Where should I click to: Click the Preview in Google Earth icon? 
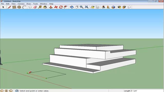coord(113,7)
